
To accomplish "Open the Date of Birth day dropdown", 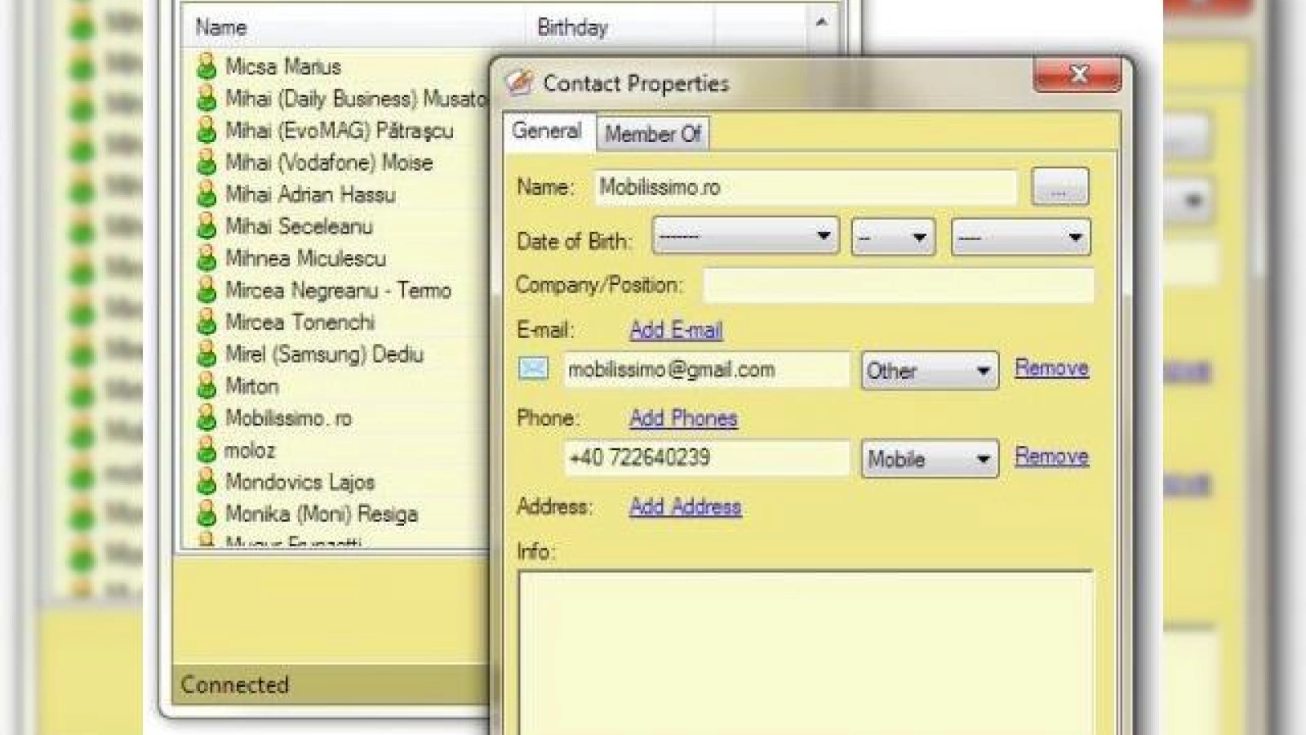I will (x=893, y=237).
